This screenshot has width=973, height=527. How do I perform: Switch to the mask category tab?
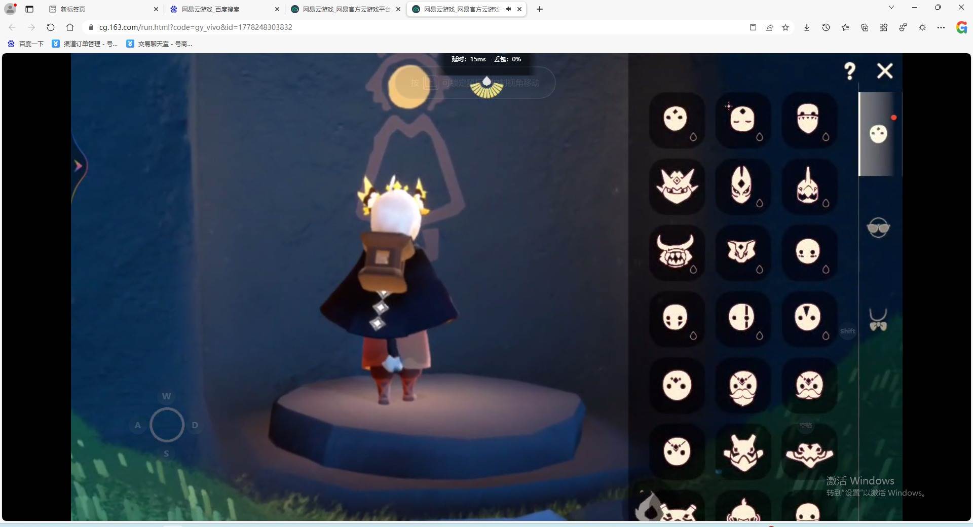point(879,134)
